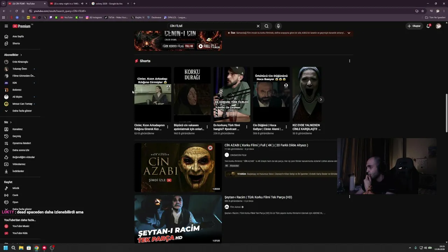Open Şeytan-ı Racim video options menu
This screenshot has width=448, height=252.
click(349, 197)
